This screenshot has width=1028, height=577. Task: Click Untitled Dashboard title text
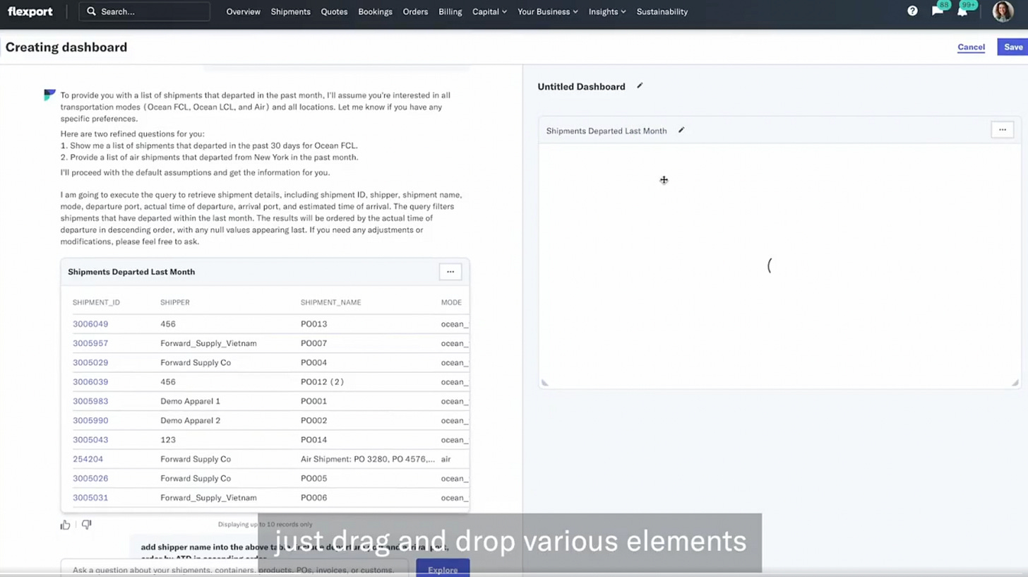(581, 86)
